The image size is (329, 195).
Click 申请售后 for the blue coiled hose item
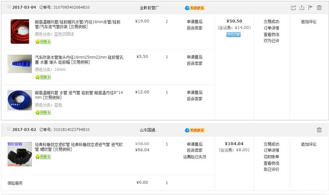(194, 93)
